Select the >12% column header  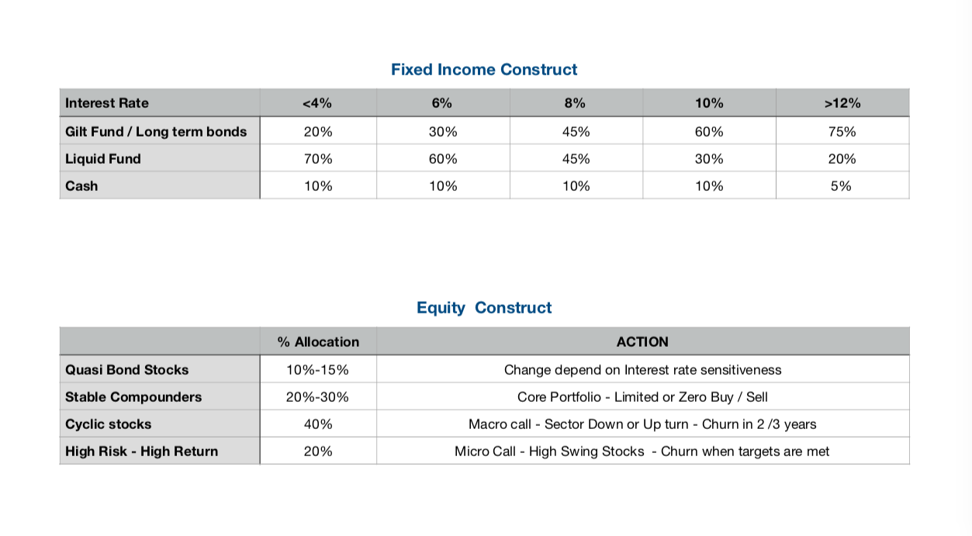coord(842,103)
